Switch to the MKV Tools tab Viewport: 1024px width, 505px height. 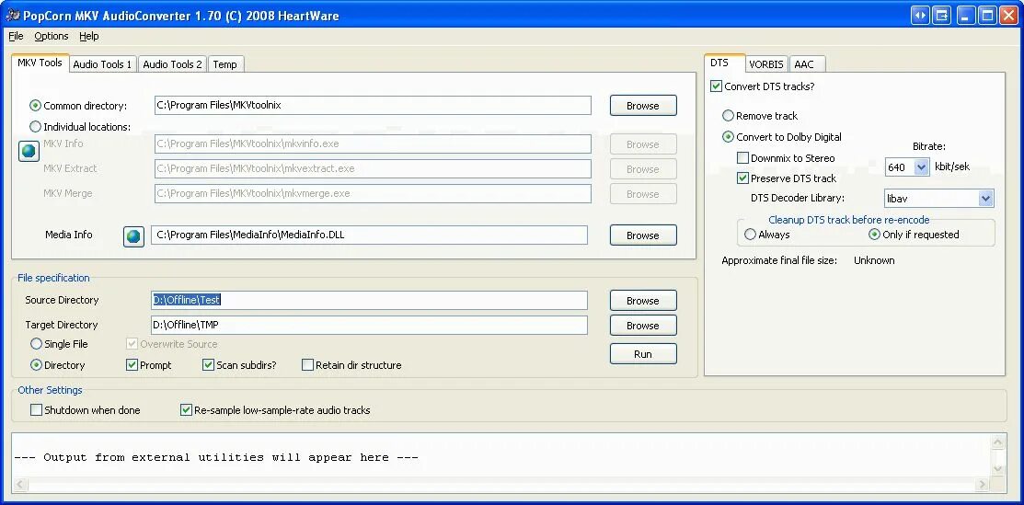[40, 63]
